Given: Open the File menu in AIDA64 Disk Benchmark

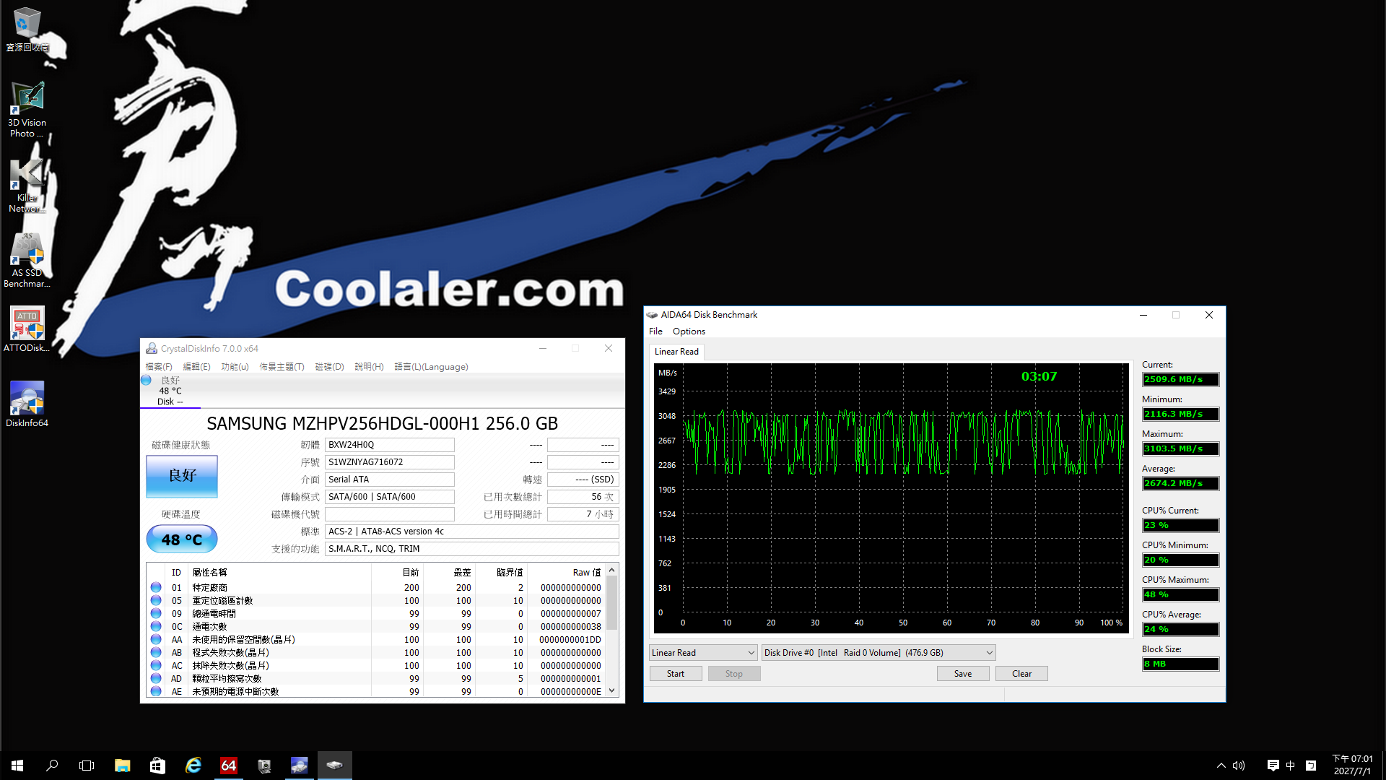Looking at the screenshot, I should pos(655,331).
